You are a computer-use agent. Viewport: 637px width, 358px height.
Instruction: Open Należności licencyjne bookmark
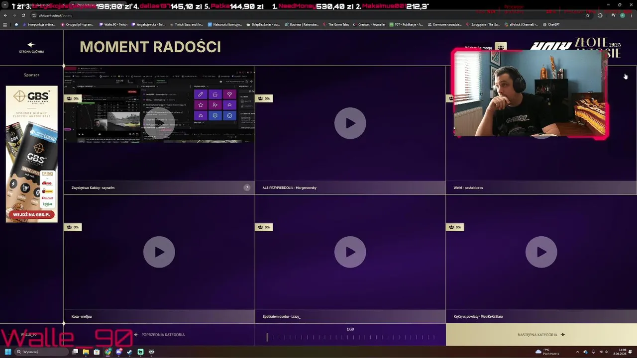coord(225,24)
